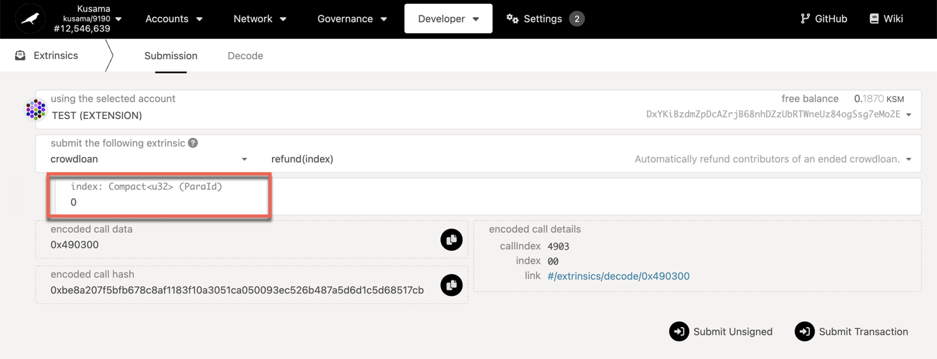The width and height of the screenshot is (937, 359).
Task: Expand the crowdloan pallet dropdown
Action: click(x=150, y=159)
